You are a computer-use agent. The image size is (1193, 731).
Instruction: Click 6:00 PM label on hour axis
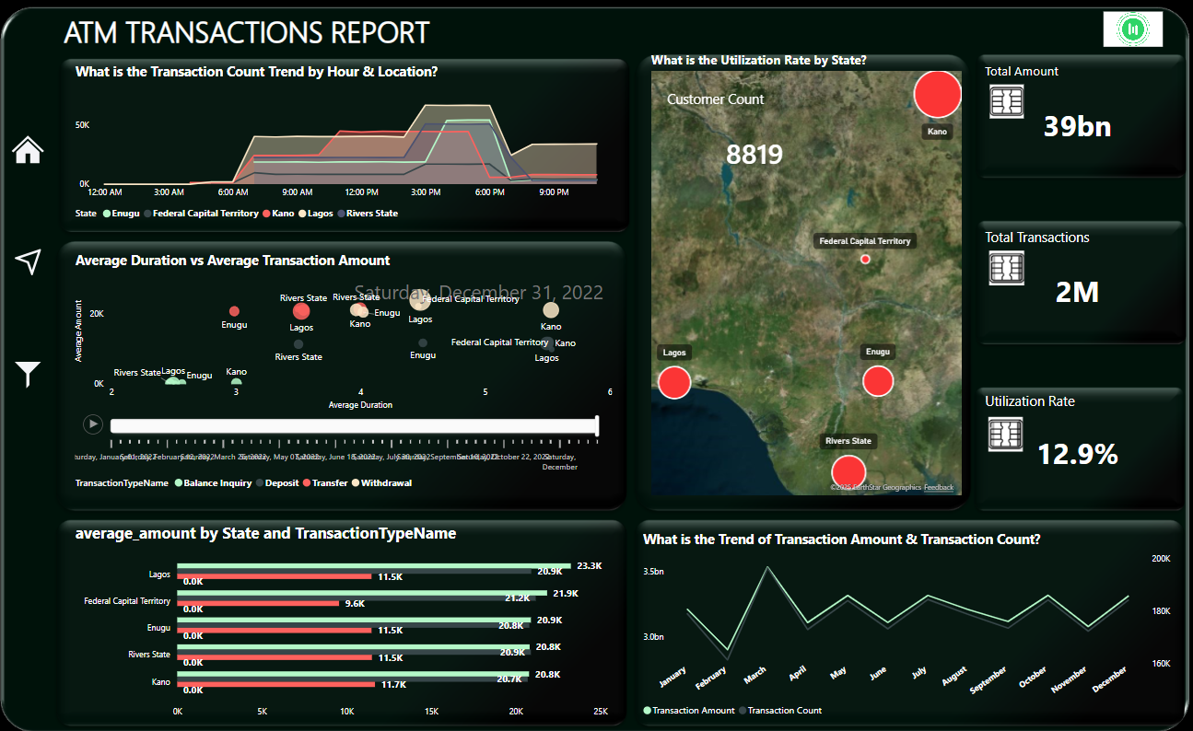tap(489, 191)
